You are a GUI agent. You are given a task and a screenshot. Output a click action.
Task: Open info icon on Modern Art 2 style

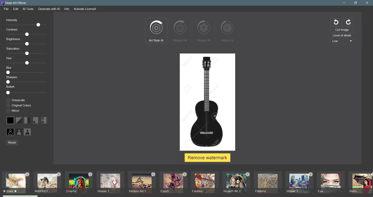248,174
